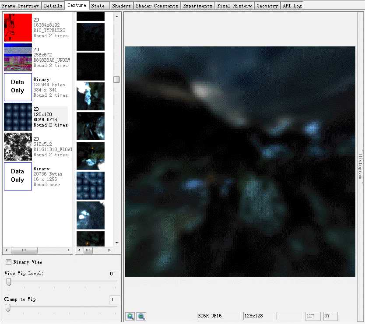Select the 128x128 BC6H_UF16 texture thumbnail
Screen dimensions: 365x324
[x=18, y=117]
